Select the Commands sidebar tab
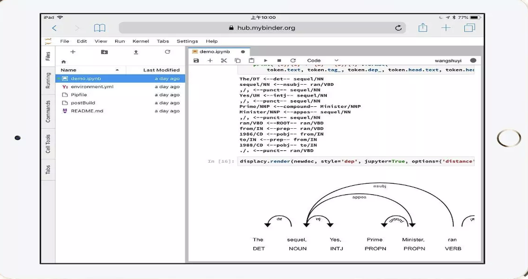 (x=48, y=112)
